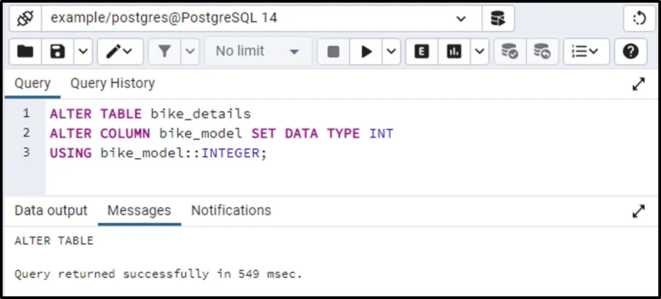
Task: Click the Rollback transaction icon
Action: tap(541, 51)
